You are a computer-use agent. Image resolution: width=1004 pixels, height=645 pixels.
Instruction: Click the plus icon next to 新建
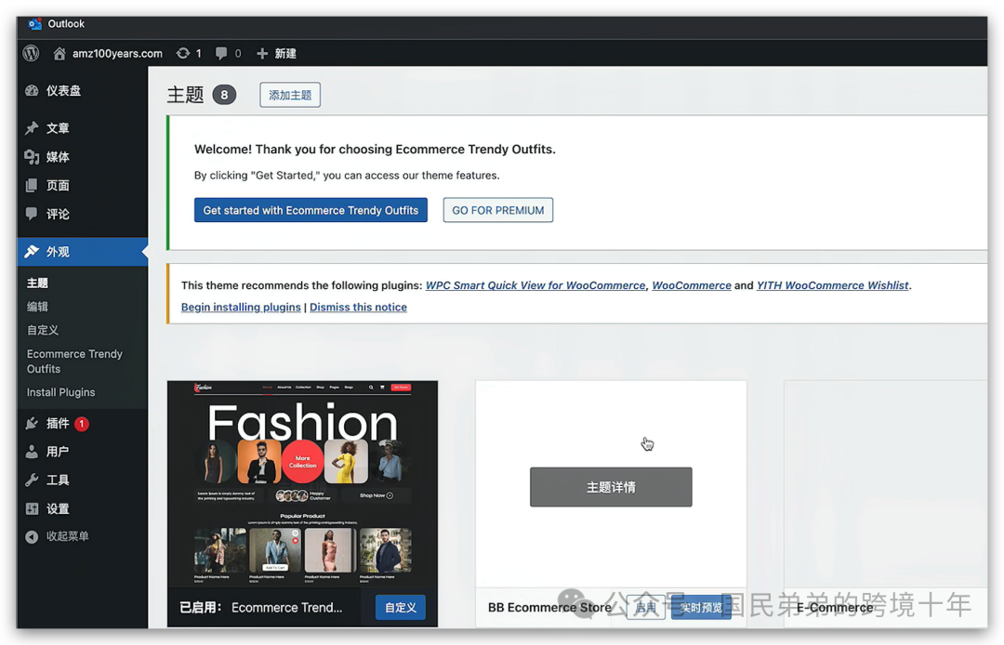262,54
